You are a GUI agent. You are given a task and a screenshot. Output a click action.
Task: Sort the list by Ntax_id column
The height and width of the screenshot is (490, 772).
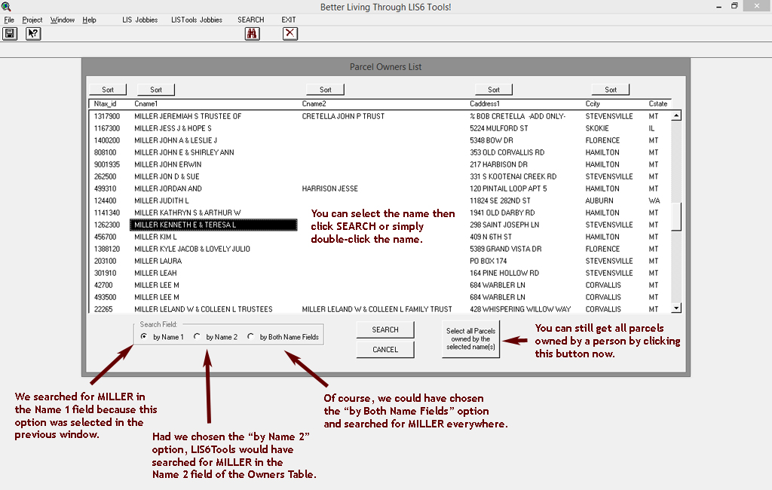click(108, 90)
